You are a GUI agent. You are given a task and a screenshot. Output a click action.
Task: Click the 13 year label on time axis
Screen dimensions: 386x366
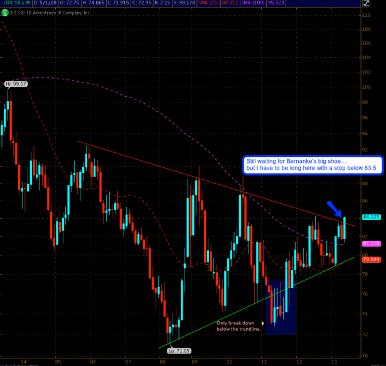334,362
